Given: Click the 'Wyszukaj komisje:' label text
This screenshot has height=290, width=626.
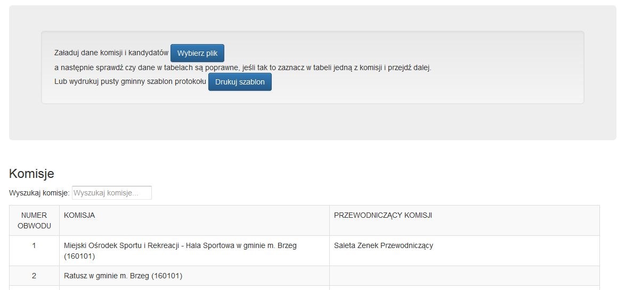Looking at the screenshot, I should click(39, 193).
